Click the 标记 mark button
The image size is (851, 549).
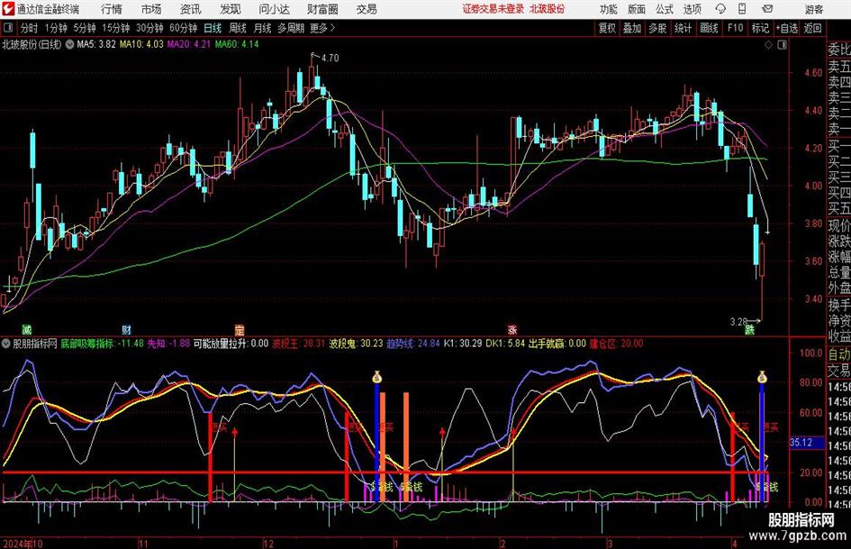click(x=760, y=28)
